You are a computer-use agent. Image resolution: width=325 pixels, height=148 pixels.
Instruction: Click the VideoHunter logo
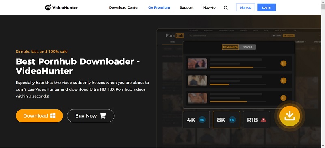tap(61, 7)
